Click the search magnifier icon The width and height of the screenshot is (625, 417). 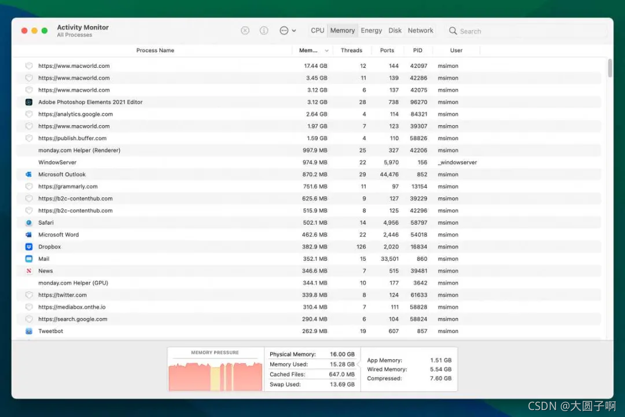point(453,31)
